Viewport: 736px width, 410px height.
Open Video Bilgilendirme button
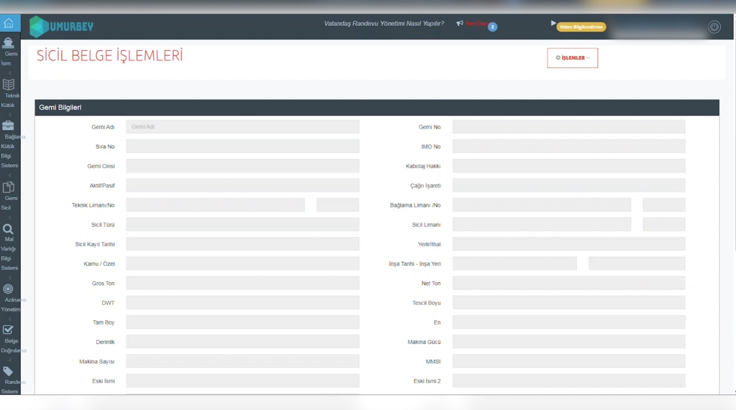point(581,27)
